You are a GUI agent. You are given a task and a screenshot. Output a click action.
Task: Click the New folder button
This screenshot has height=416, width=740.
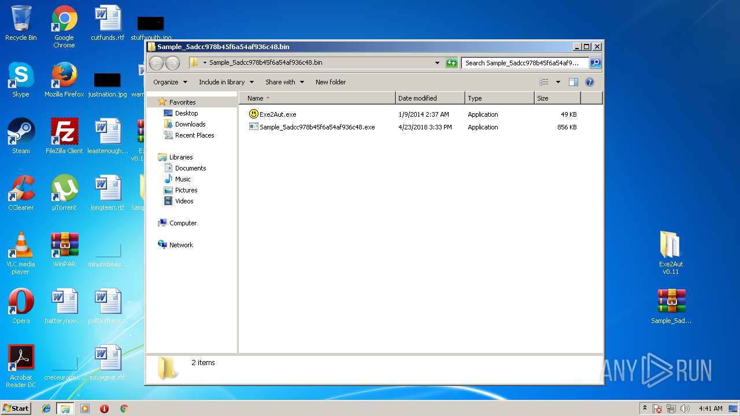point(331,82)
